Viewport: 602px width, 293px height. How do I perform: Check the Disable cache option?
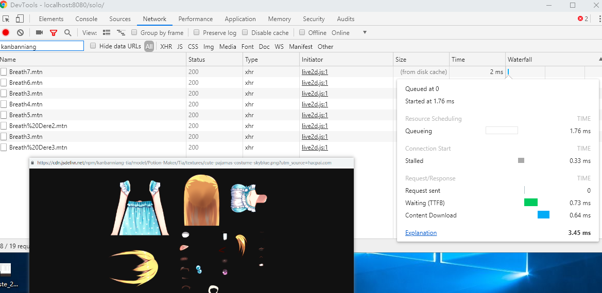tap(245, 32)
